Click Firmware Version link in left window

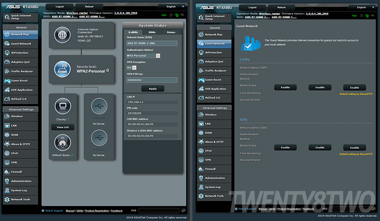pyautogui.click(x=125, y=13)
